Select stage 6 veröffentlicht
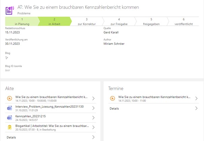204x141 pixels. tap(183, 22)
